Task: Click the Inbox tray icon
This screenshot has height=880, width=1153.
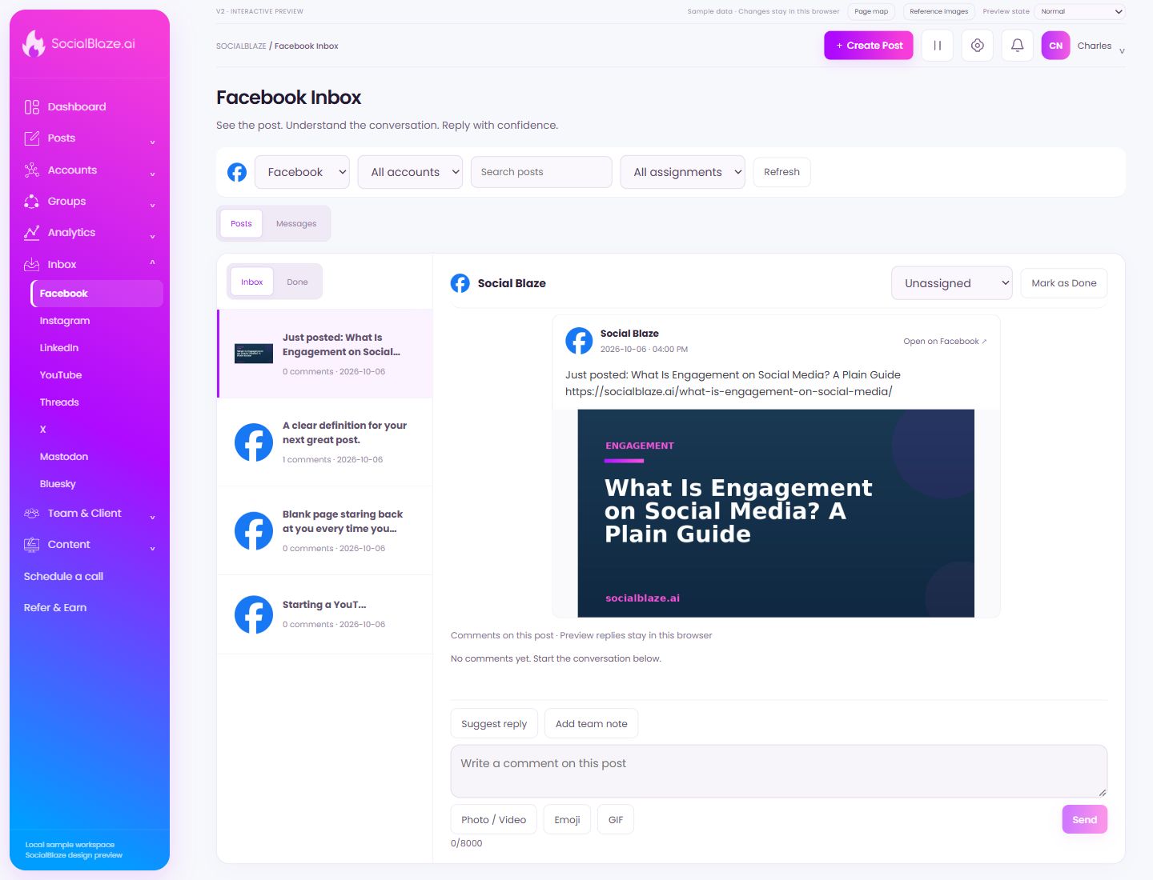Action: point(32,265)
